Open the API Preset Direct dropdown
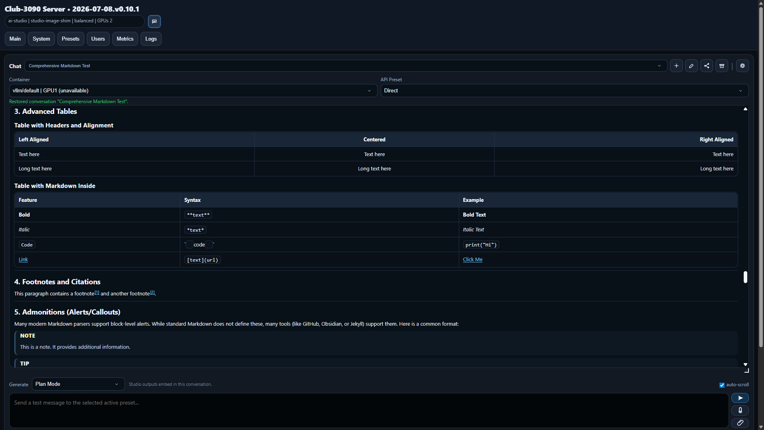764x430 pixels. click(x=564, y=90)
